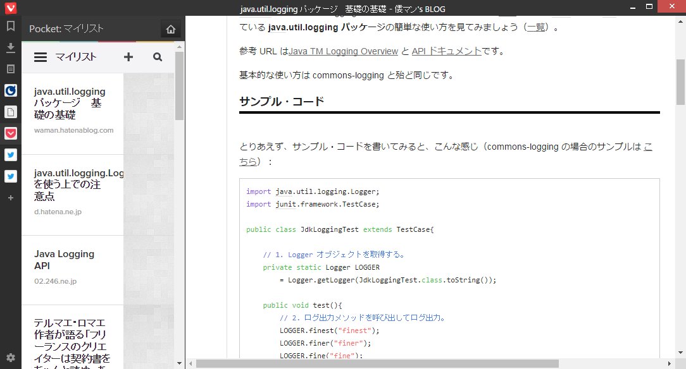Click the Vivaldi logo menu icon
Screen dimensions: 686x369
coord(11,8)
